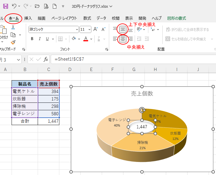Open the file name dropdown 3D円-ドーナツグラフ.xlsx
This screenshot has height=175, width=216.
[92, 6]
